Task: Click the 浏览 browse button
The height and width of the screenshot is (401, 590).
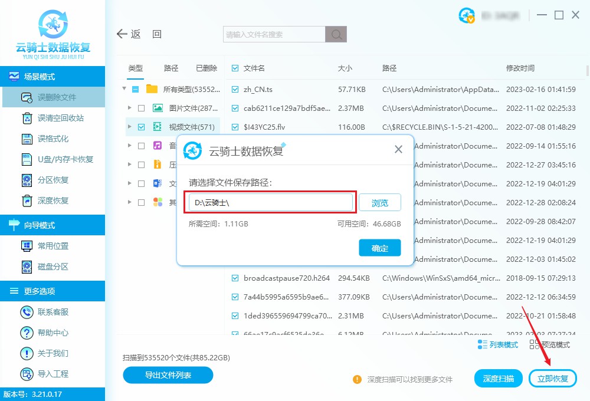Action: (379, 203)
